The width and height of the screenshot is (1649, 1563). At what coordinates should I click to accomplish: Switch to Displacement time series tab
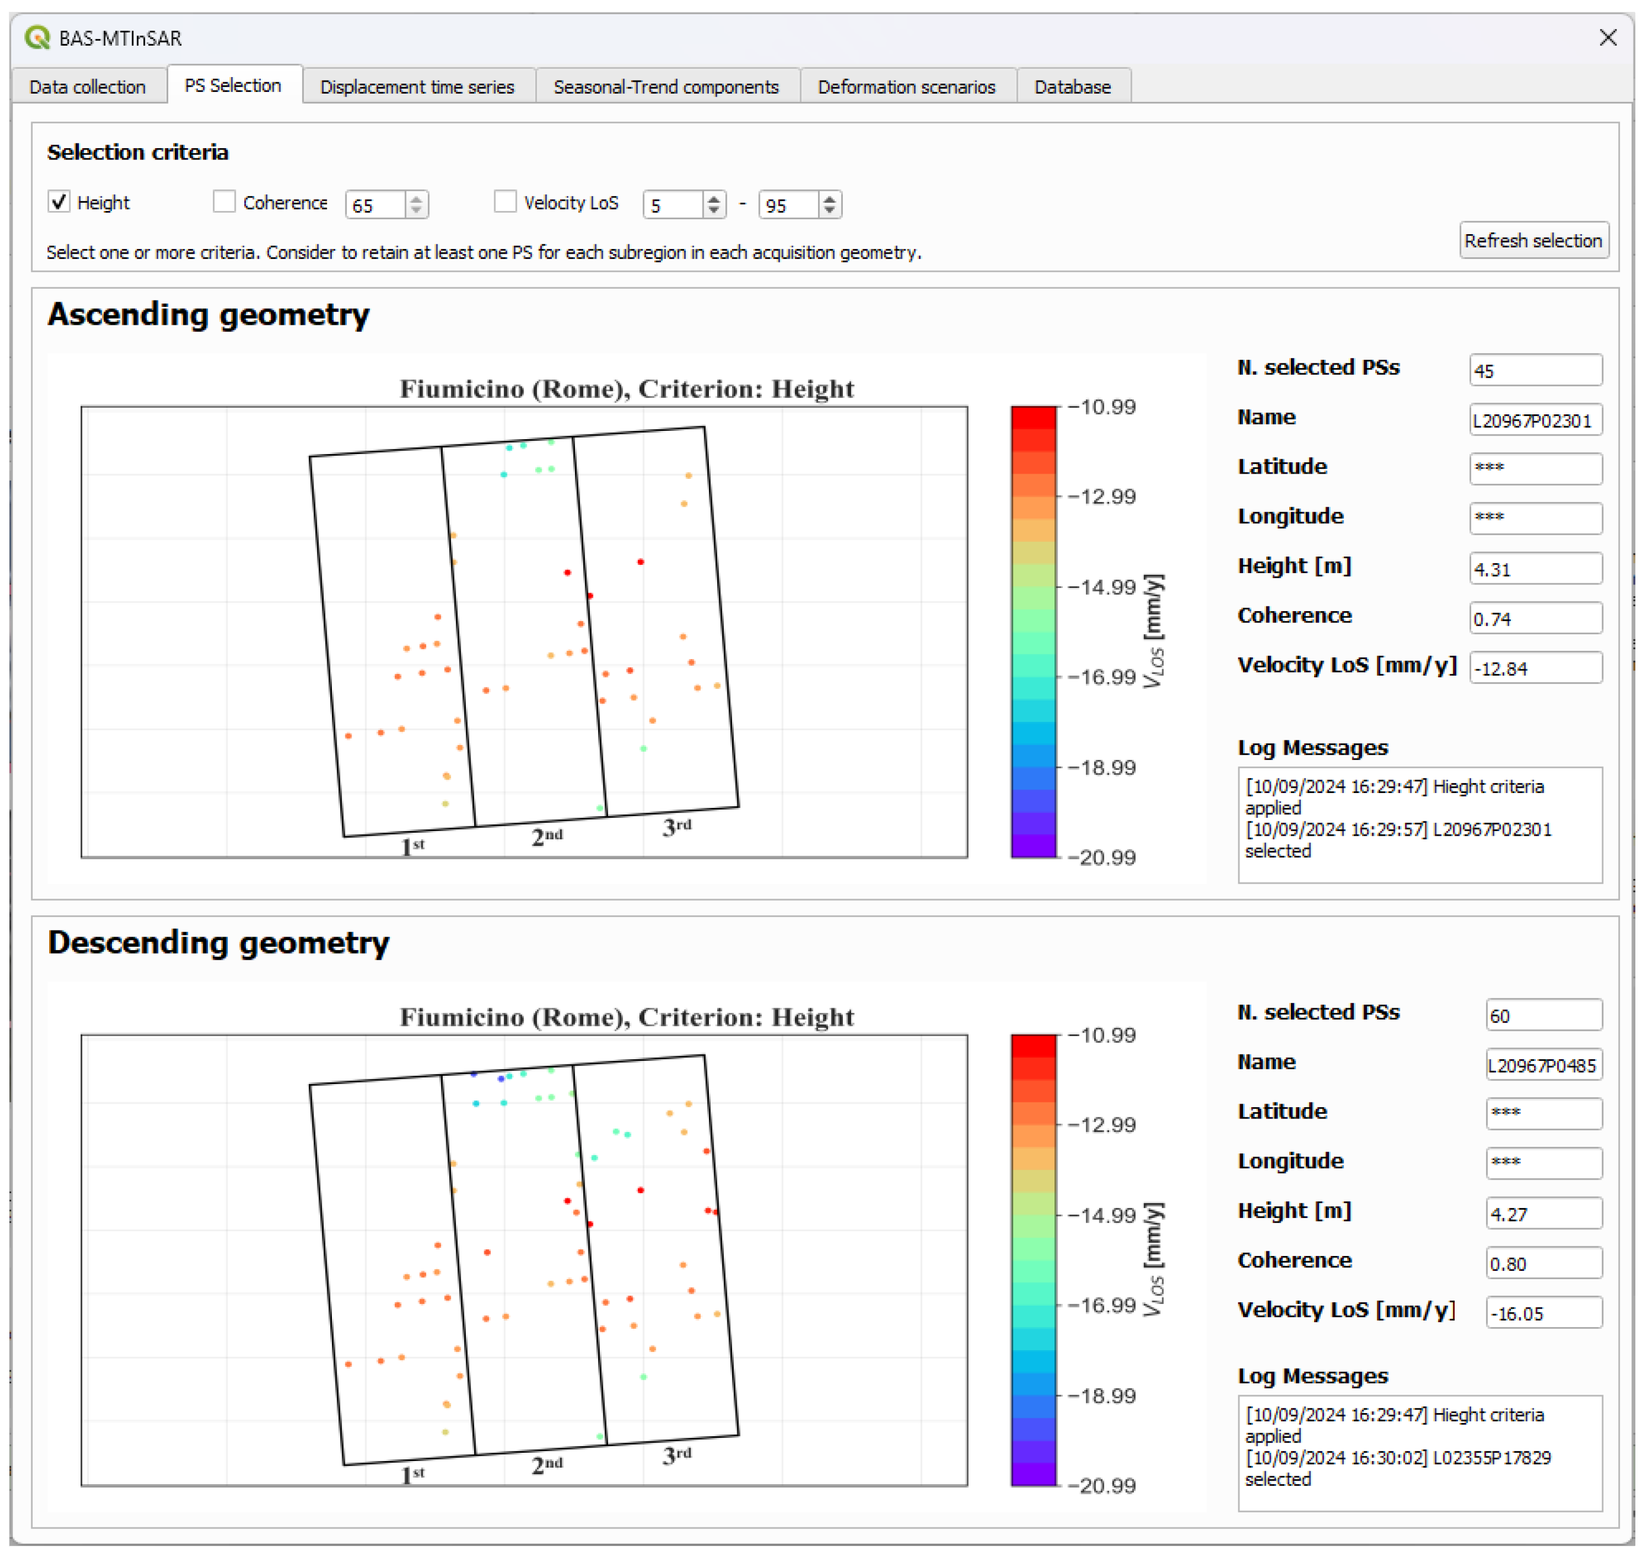click(x=417, y=87)
